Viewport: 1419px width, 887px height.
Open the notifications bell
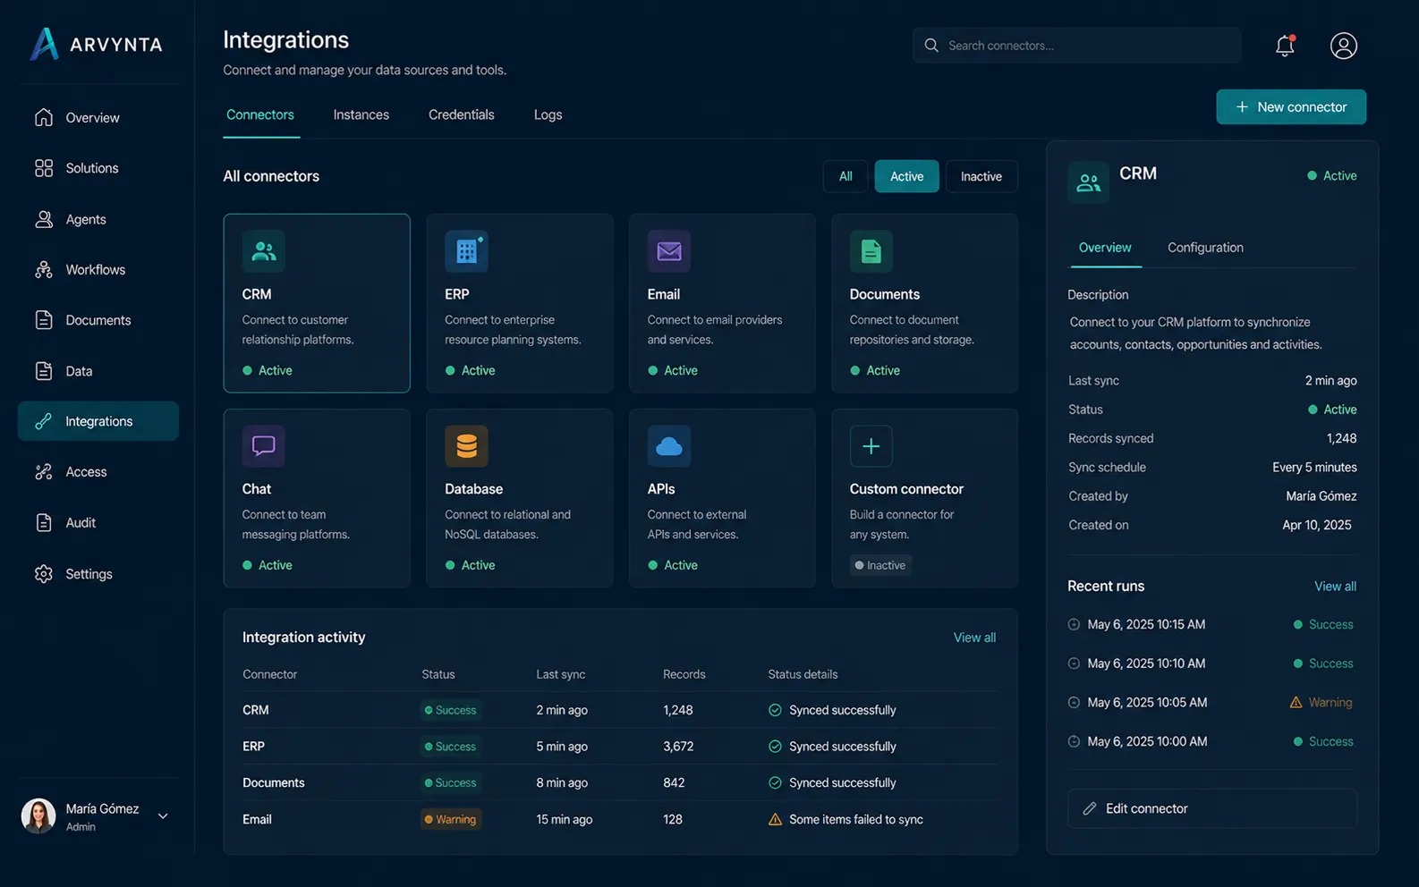click(1285, 46)
